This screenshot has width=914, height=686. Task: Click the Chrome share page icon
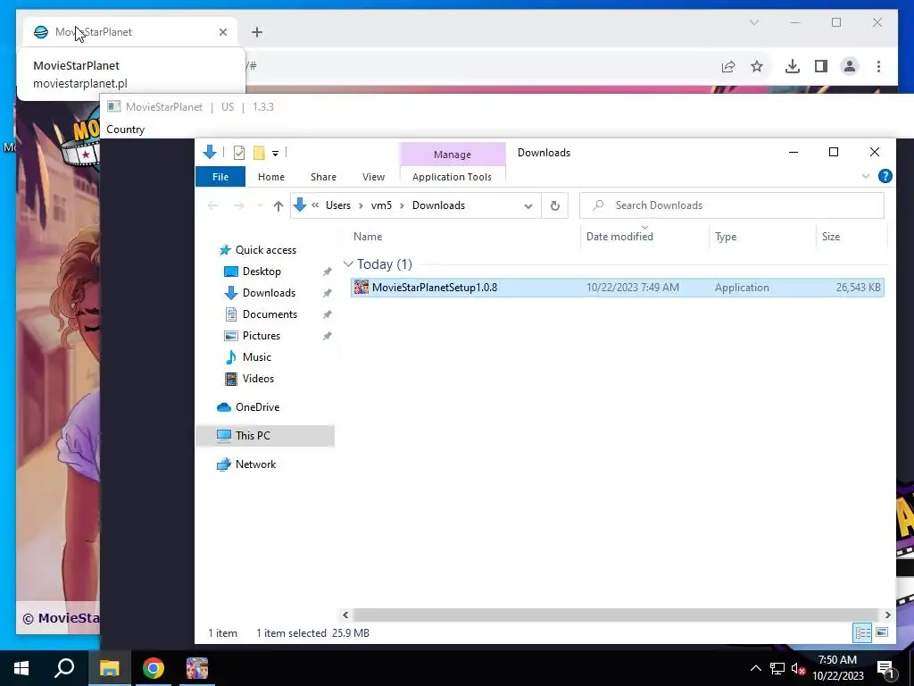pyautogui.click(x=728, y=66)
